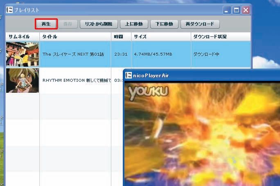Sort by the ダウンロード状況 column header

pos(221,37)
